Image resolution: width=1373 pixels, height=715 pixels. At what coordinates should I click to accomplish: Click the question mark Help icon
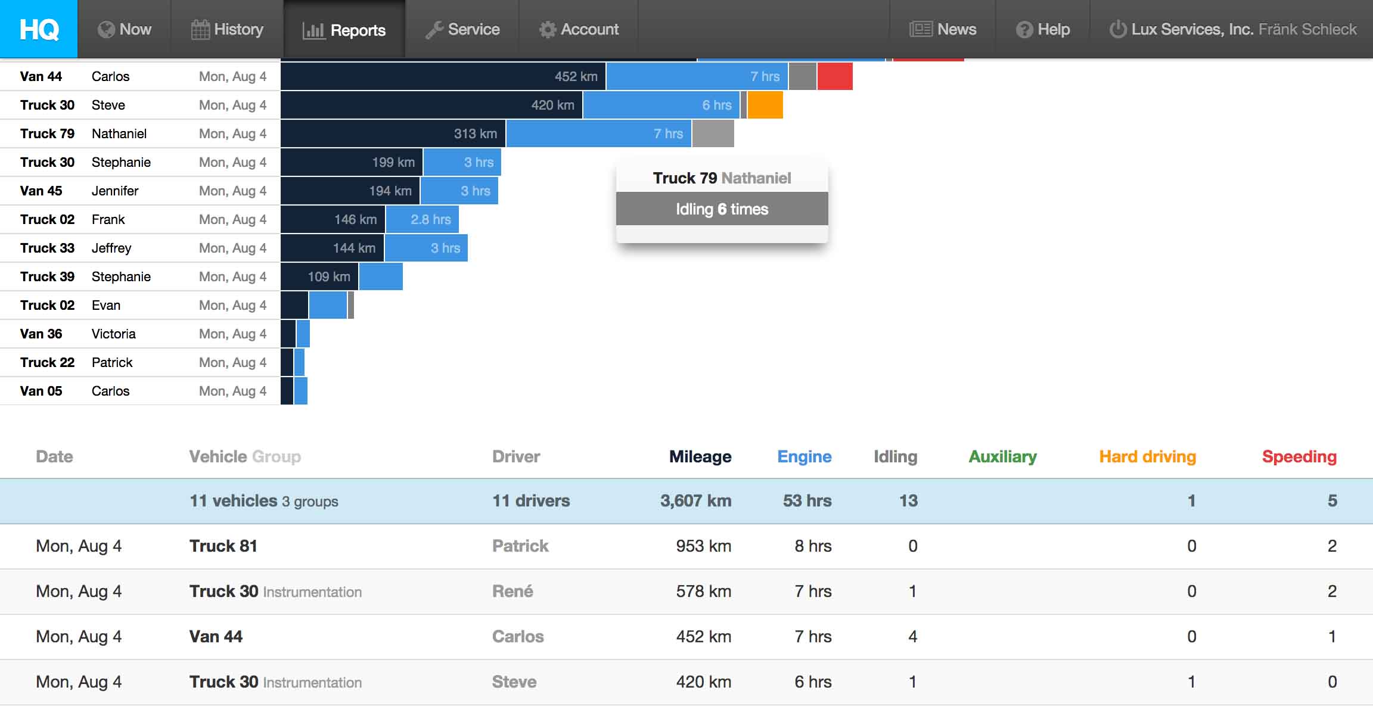[1024, 30]
